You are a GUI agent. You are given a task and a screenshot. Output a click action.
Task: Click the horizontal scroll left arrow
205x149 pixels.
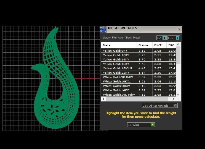point(103,99)
